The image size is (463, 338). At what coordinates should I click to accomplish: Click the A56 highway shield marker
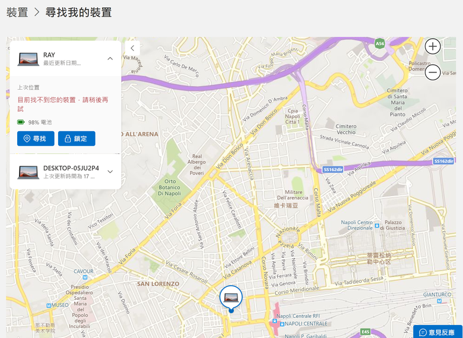379,44
